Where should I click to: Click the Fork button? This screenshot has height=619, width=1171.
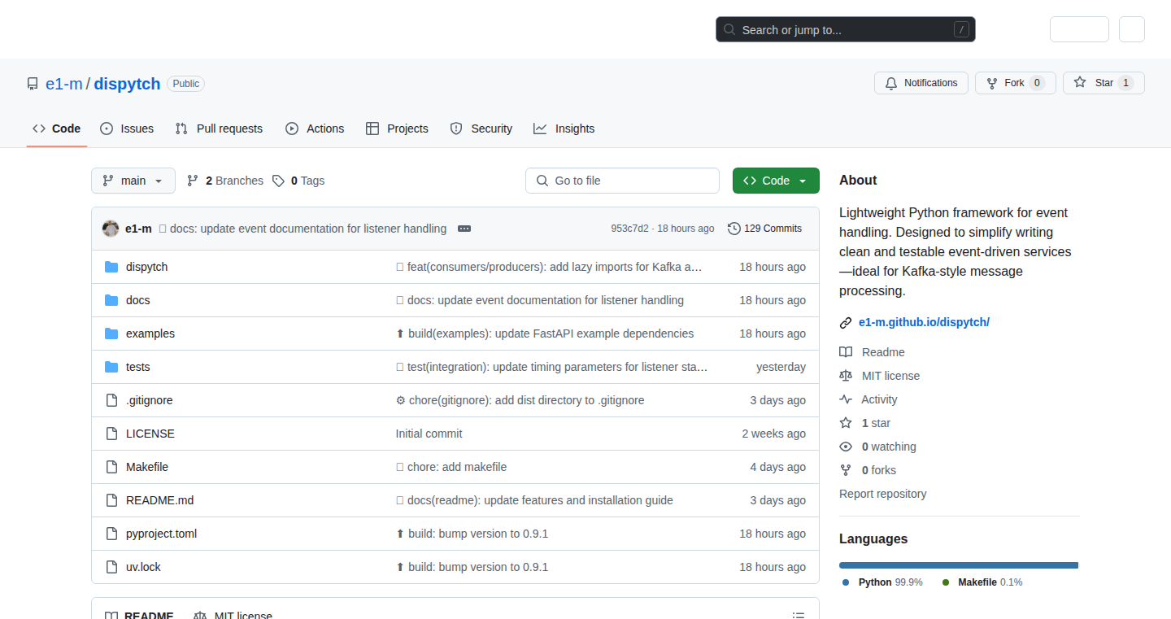click(1016, 83)
